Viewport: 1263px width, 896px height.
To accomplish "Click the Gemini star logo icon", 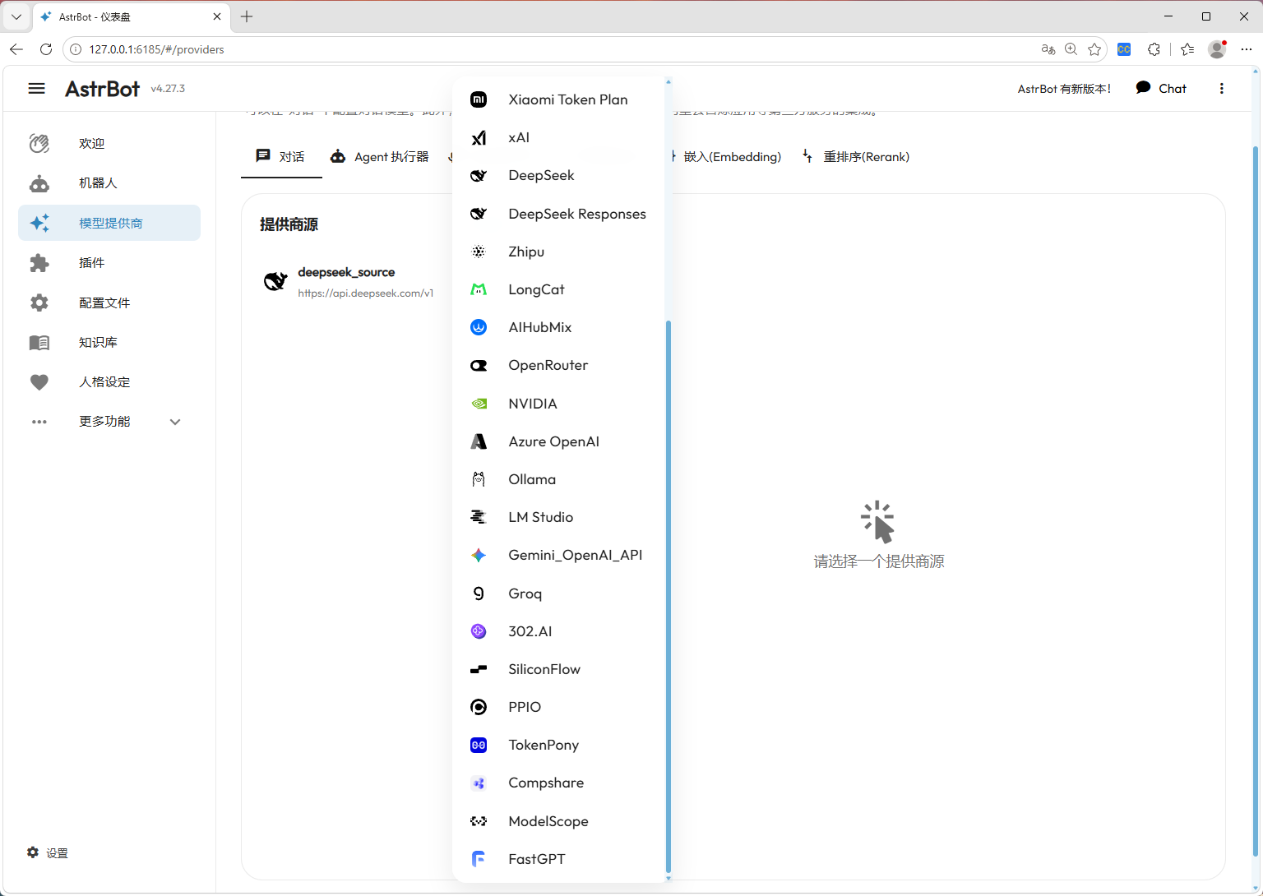I will coord(479,555).
